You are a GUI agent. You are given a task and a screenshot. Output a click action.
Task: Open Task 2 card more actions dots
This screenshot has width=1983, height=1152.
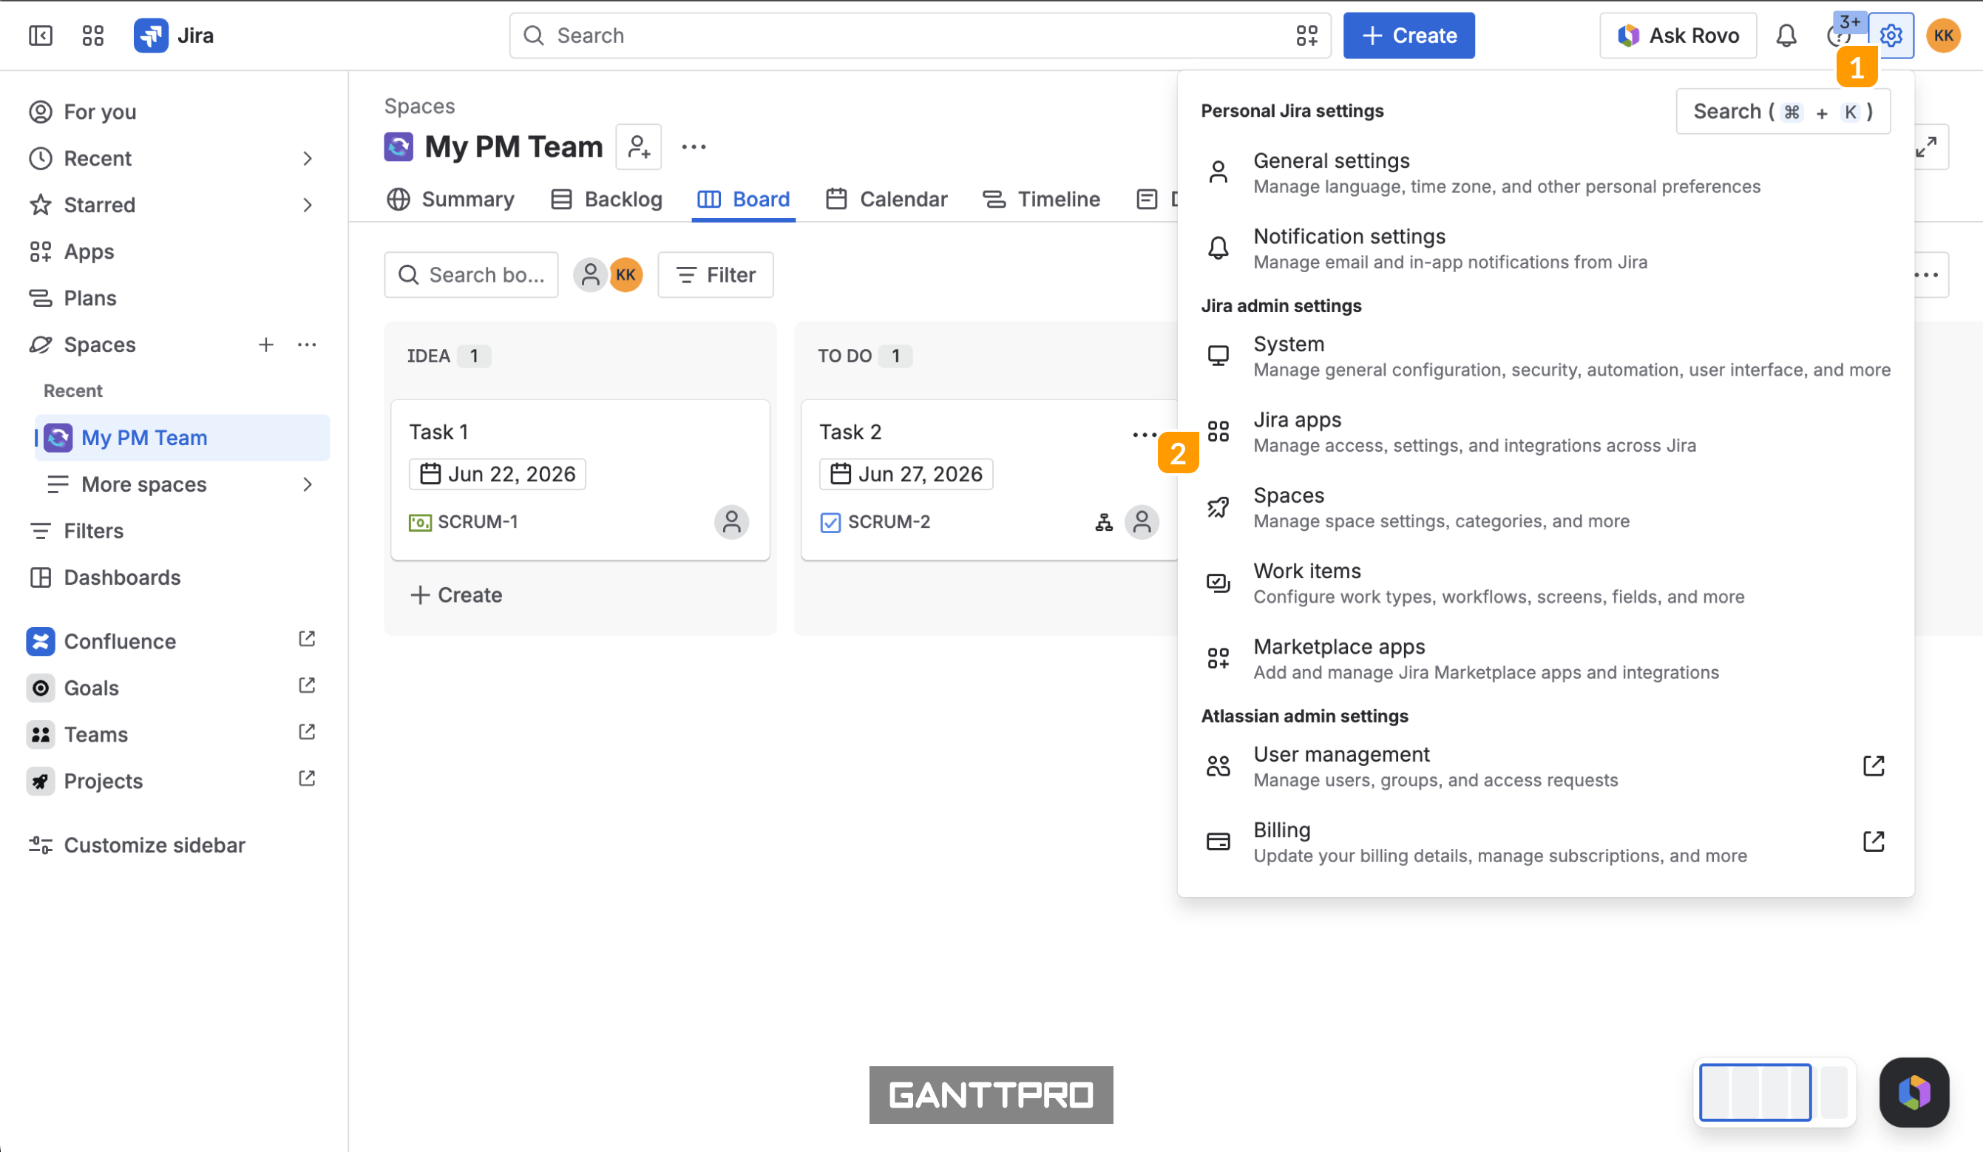click(x=1145, y=434)
